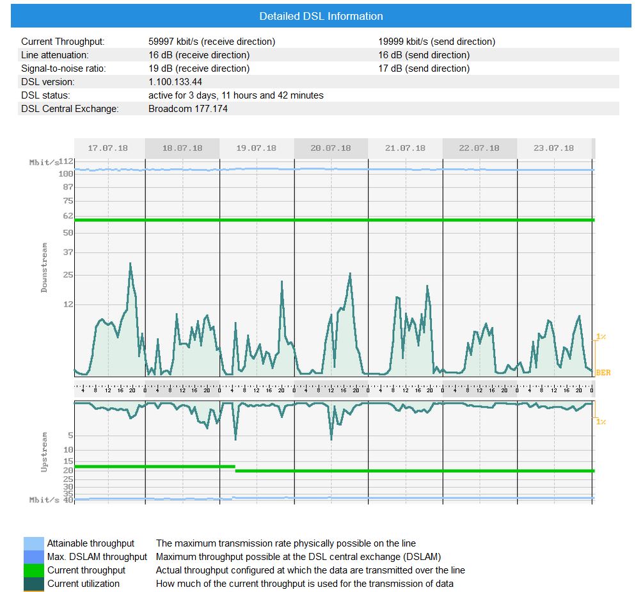Select the 17.07.18 date header
The height and width of the screenshot is (592, 643).
pyautogui.click(x=108, y=148)
